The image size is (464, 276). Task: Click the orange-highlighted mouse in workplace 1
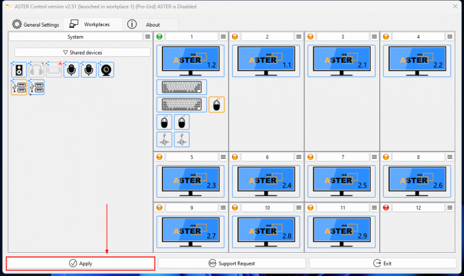(x=217, y=105)
